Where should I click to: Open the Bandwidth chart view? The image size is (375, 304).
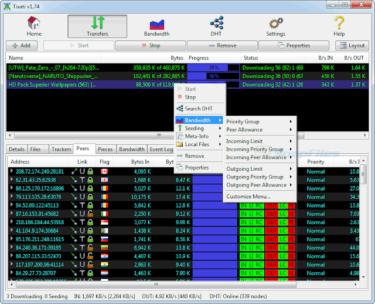(156, 26)
